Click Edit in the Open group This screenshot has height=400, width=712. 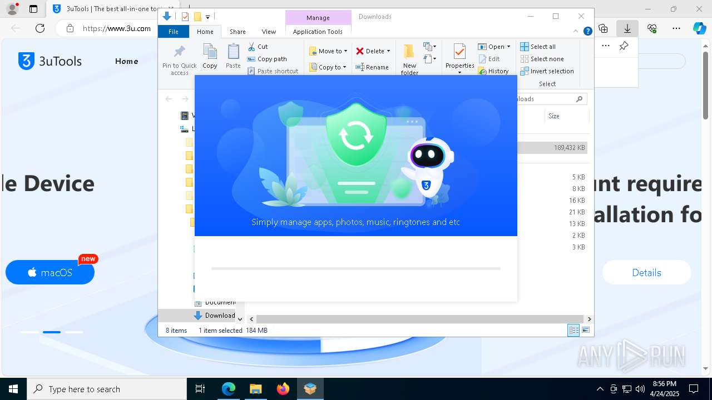[489, 59]
